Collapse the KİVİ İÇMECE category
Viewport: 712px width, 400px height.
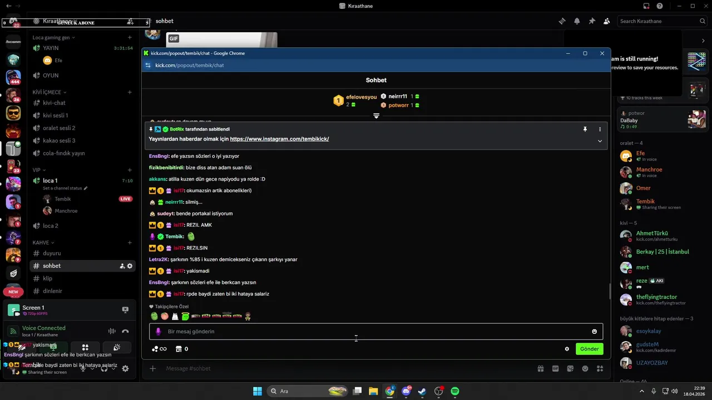click(50, 92)
